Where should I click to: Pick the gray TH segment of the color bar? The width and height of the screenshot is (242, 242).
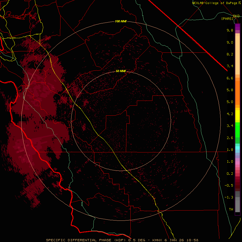point(237,206)
